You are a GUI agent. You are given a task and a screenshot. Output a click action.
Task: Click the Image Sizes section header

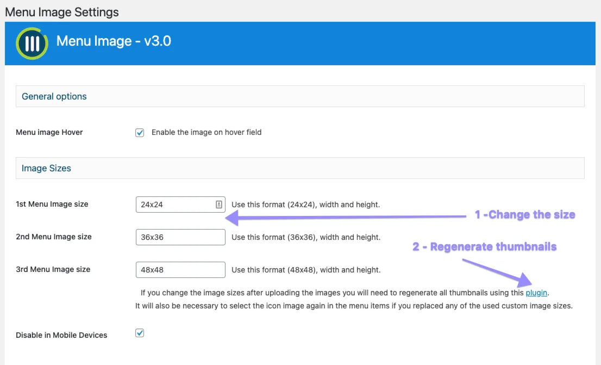300,168
